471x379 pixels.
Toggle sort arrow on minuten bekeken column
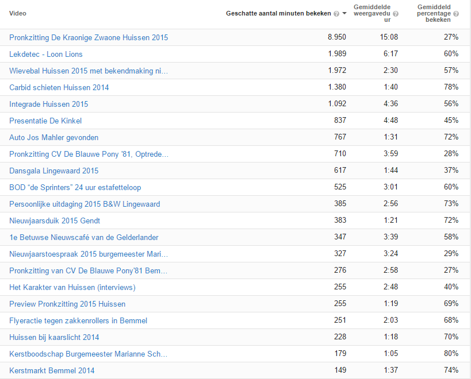(344, 13)
